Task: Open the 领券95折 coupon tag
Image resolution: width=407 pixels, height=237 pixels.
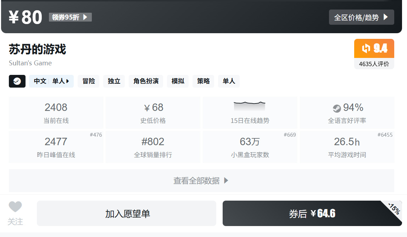Action: (x=70, y=17)
